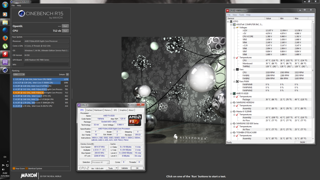Viewport: 320px width, 180px height.
Task: Click the ASUSTeK motherboard icon
Action: pyautogui.click(x=234, y=24)
